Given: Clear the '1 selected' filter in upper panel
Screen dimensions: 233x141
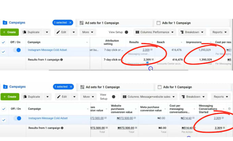Looking at the screenshot, I should (x=71, y=23).
